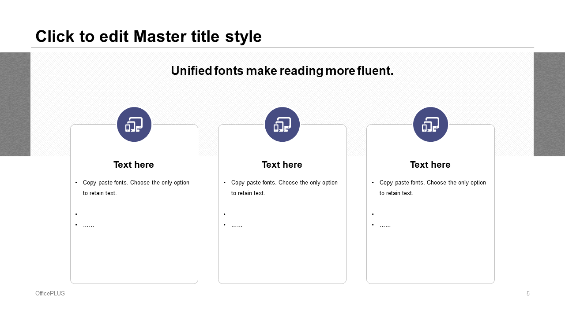Viewport: 565px width, 317px height.
Task: Click the devices icon on the second card
Action: [282, 125]
